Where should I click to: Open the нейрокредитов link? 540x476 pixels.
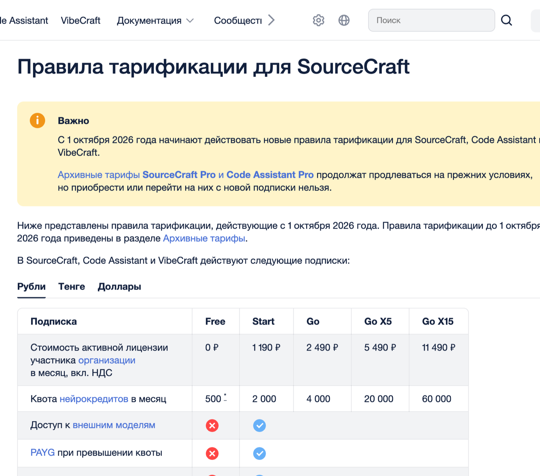click(94, 399)
